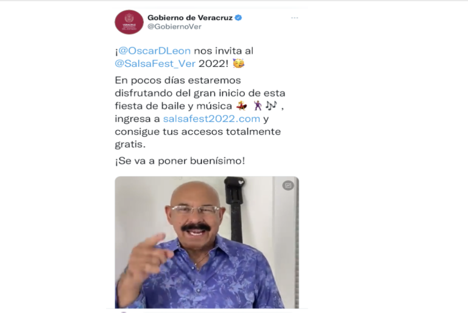Click the red dress dancer emoji
Image resolution: width=468 pixels, height=320 pixels.
pyautogui.click(x=241, y=105)
